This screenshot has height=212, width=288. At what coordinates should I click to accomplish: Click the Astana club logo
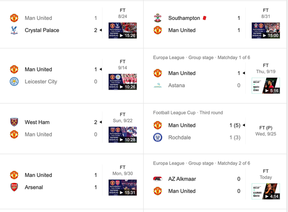point(157,86)
